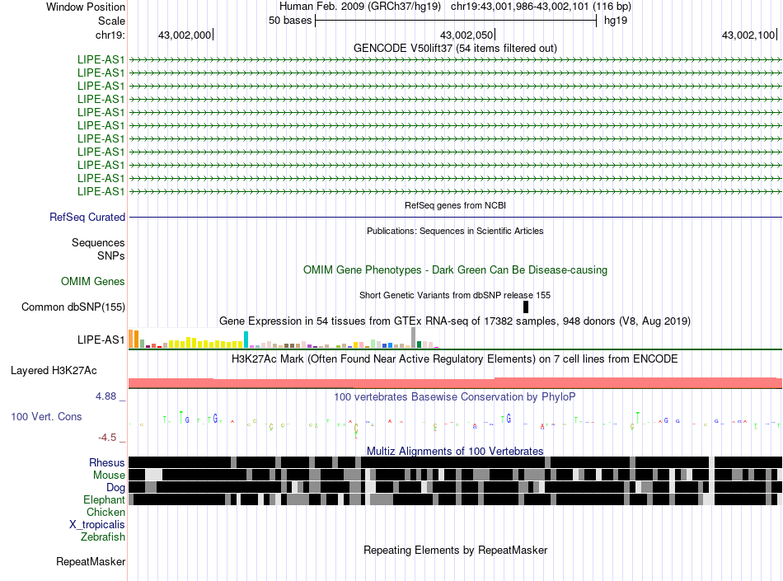The image size is (783, 581).
Task: Click the "Window Position" label
Action: pos(86,7)
